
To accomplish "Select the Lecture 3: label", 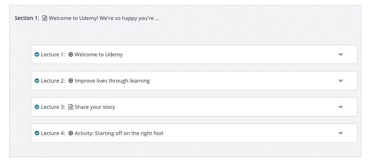I will tap(53, 107).
